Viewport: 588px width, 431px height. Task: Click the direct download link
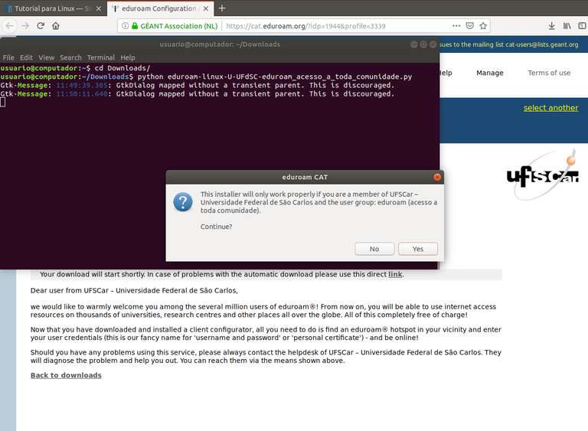coord(395,274)
